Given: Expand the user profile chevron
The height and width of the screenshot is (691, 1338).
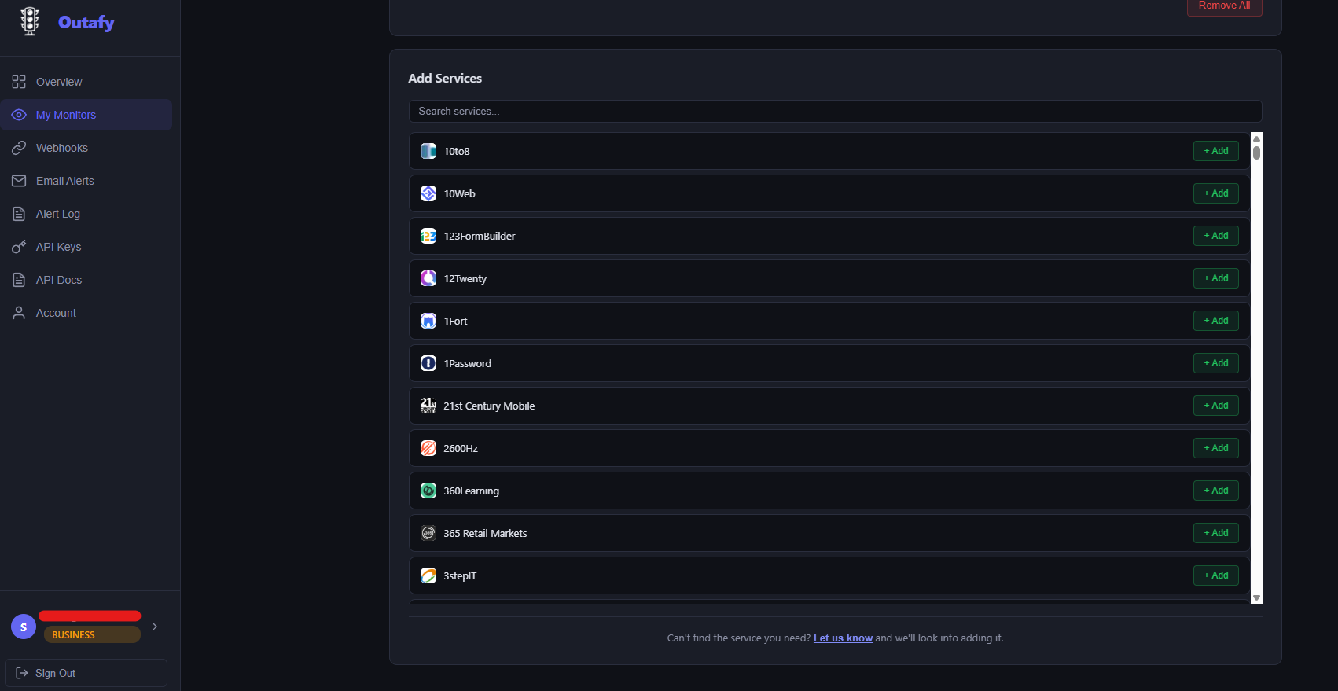Looking at the screenshot, I should click(155, 627).
